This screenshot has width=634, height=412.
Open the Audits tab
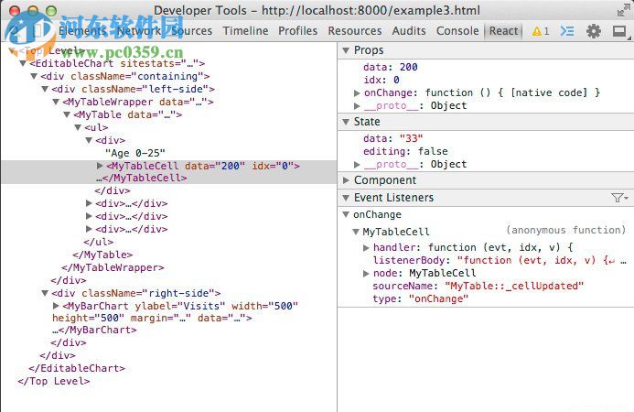pyautogui.click(x=409, y=31)
